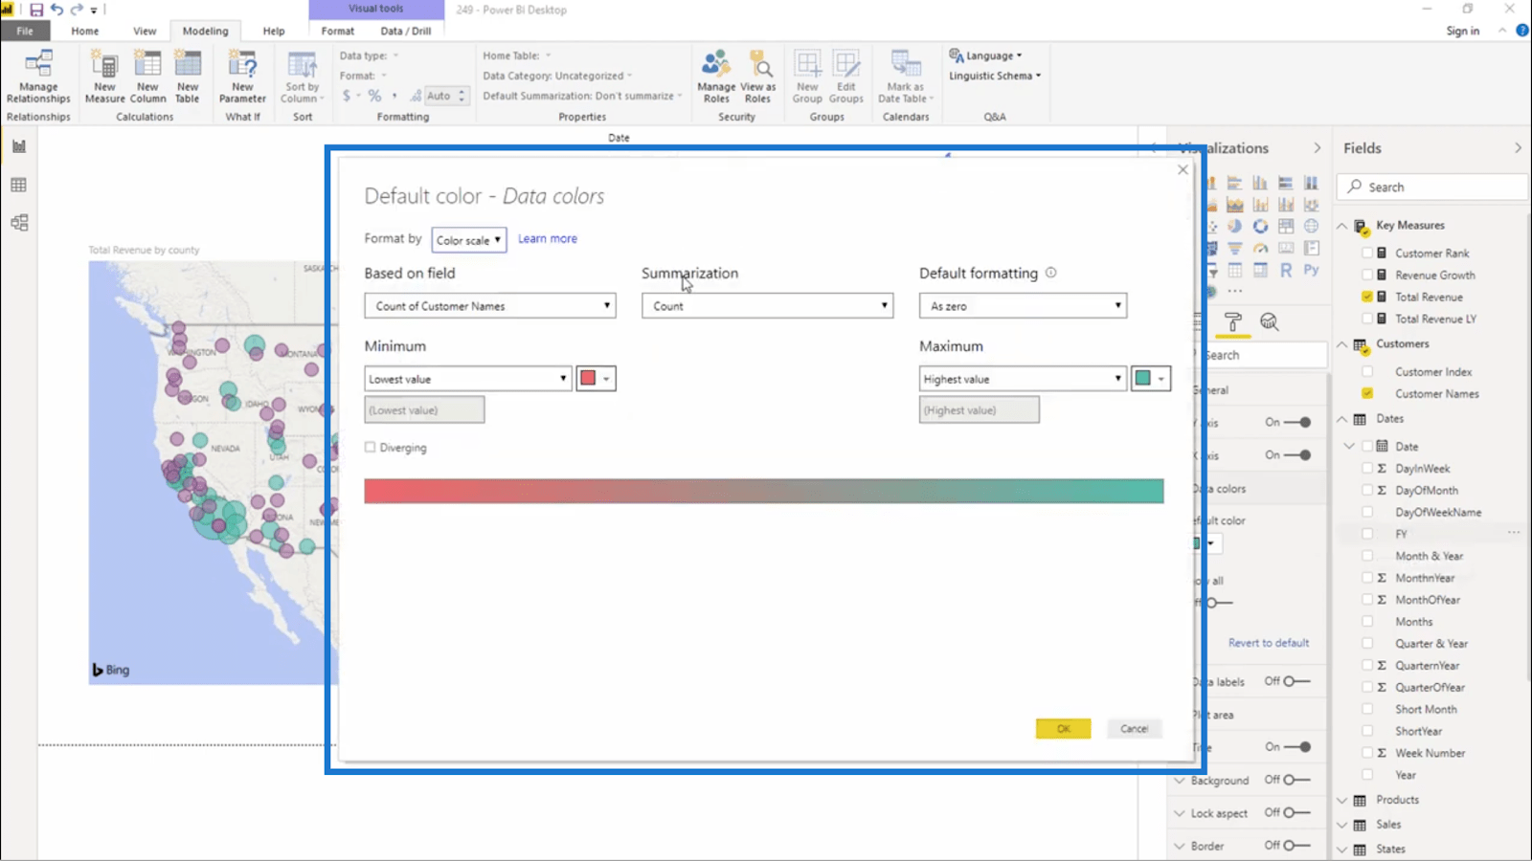The image size is (1532, 861).
Task: Select the clustered column chart icon
Action: pyautogui.click(x=1260, y=183)
